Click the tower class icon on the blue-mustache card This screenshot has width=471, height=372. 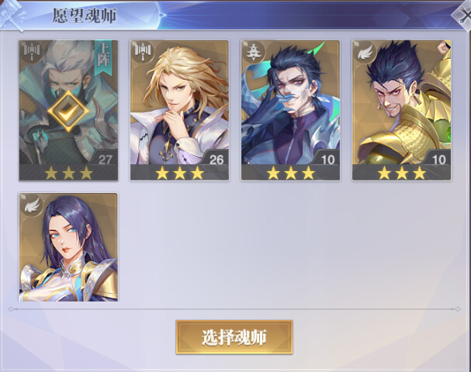tap(255, 51)
